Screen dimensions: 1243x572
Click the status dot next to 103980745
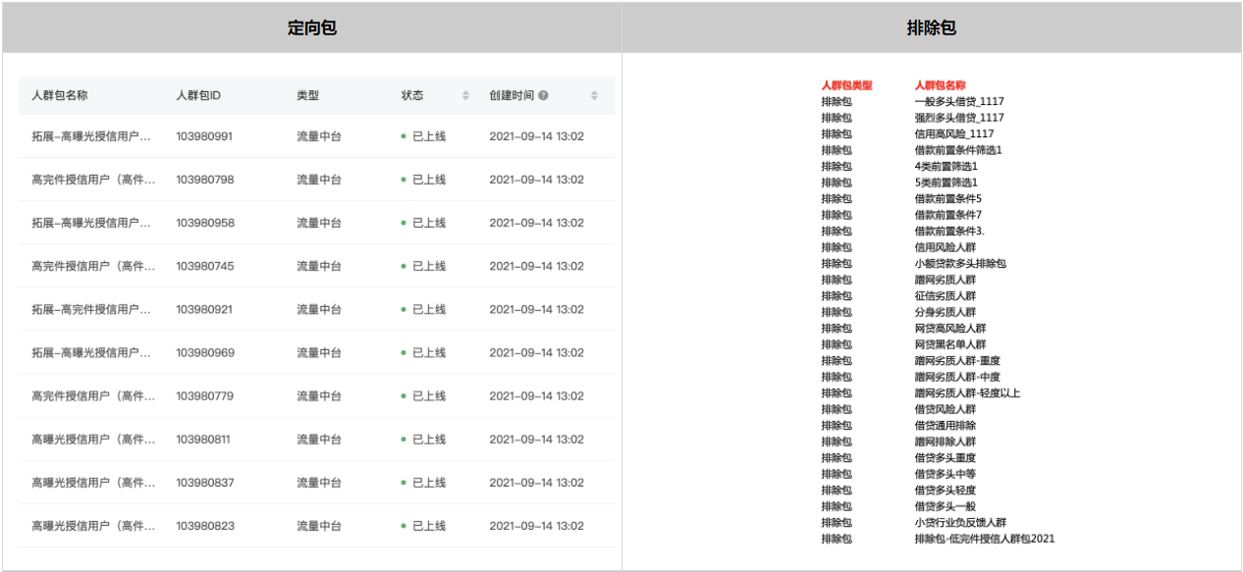[x=404, y=266]
